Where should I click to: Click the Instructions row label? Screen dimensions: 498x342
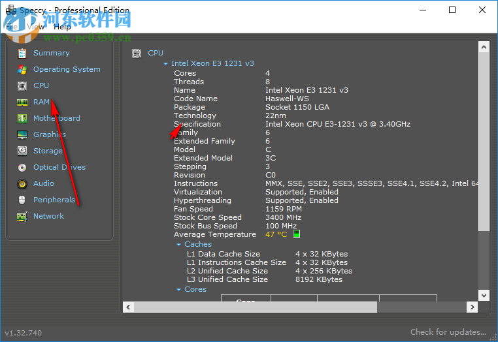pyautogui.click(x=195, y=183)
